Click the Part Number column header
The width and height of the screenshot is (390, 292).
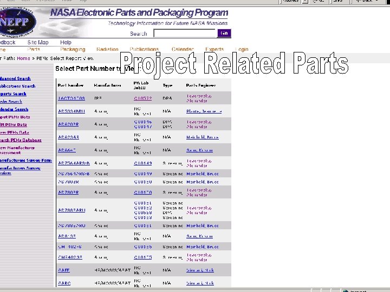pos(70,85)
